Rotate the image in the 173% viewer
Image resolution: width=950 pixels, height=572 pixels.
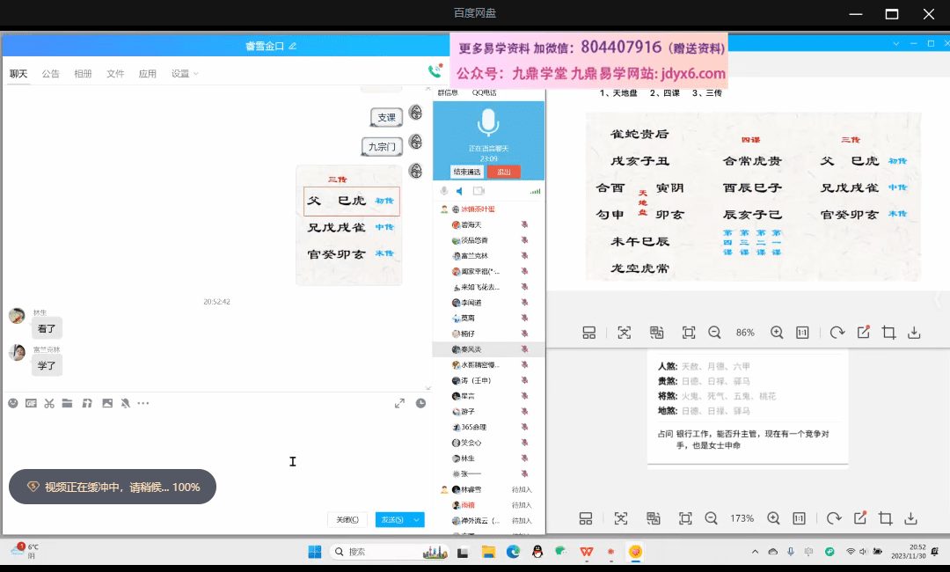point(833,518)
